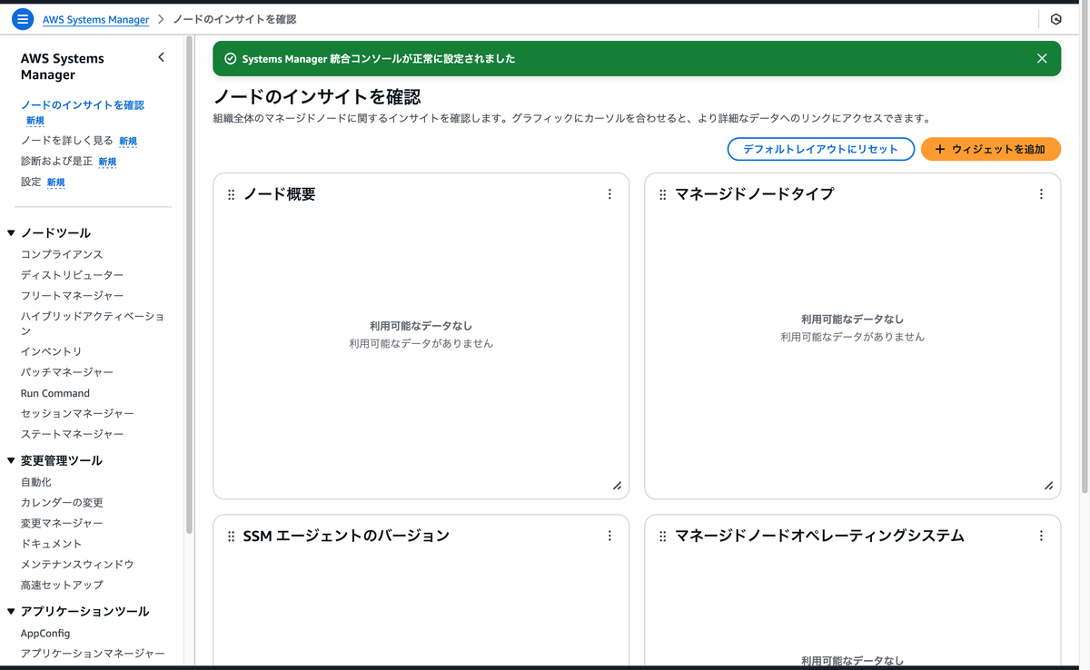Open ノード概要 widget three-dot menu
Viewport: 1090px width, 670px height.
coord(609,194)
